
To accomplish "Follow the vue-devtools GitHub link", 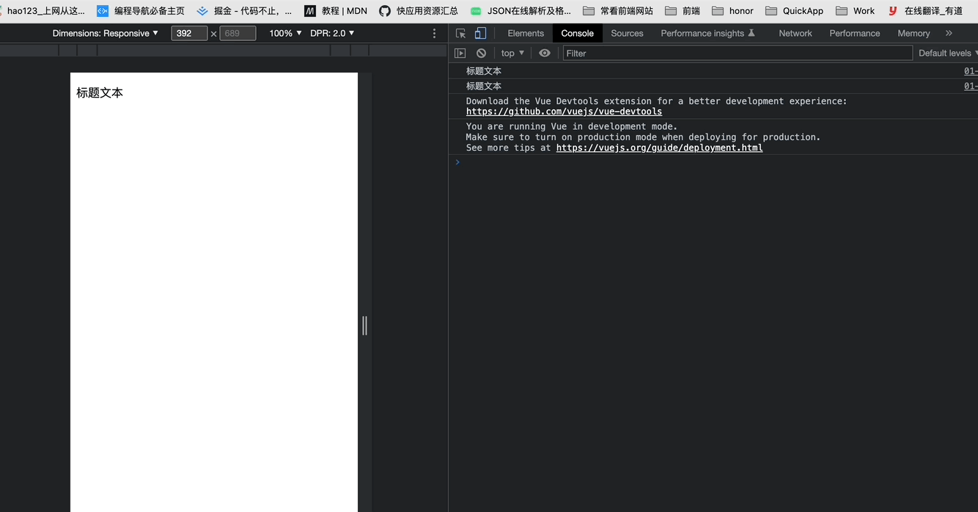I will pyautogui.click(x=564, y=111).
